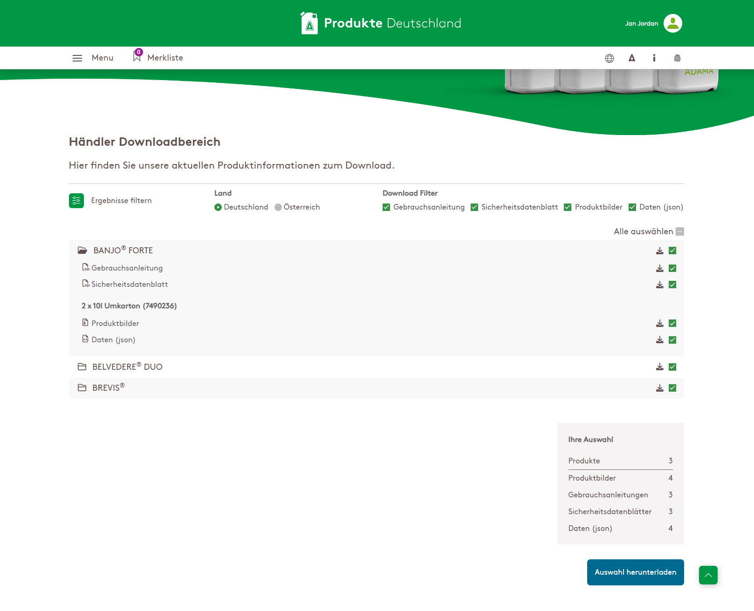Select Österreich radio button
The image size is (754, 611).
click(278, 207)
